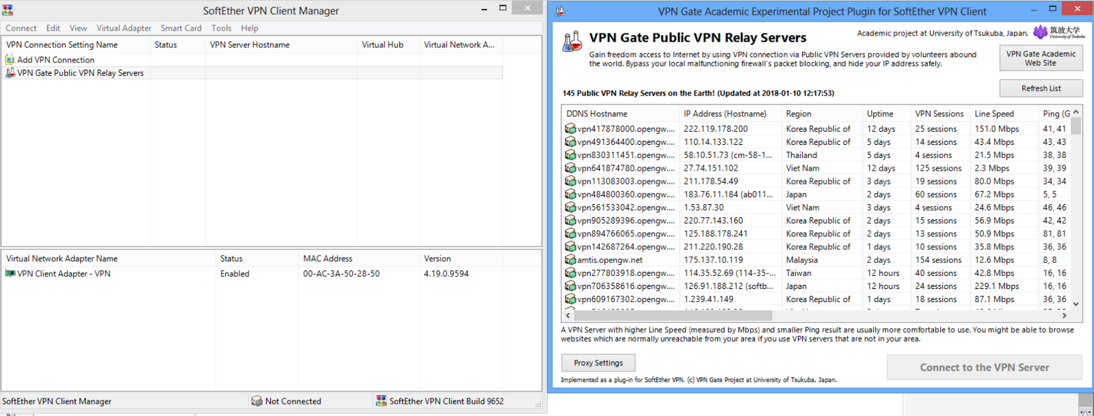Select the Malaysia region cell
The image size is (1094, 416).
[801, 260]
